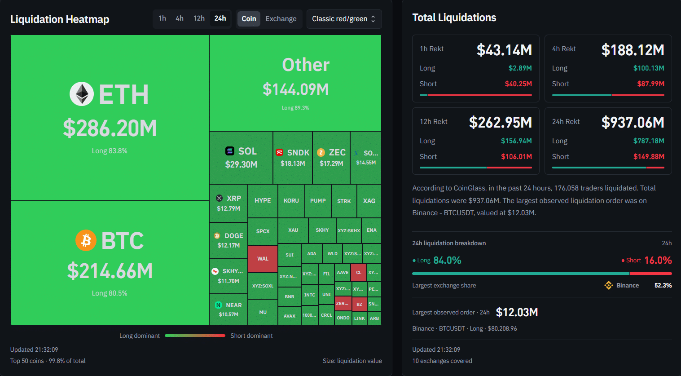Screen dimensions: 681x376
Task: Select the MU heatmap tile
Action: click(x=263, y=312)
